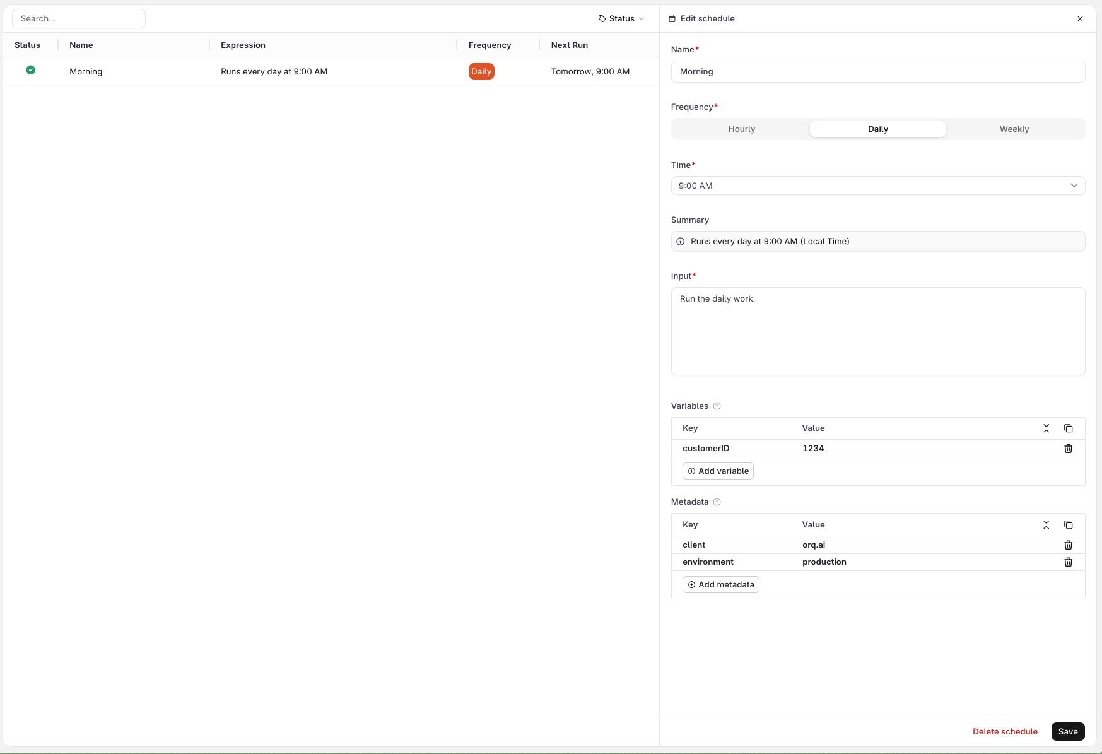The image size is (1102, 754).
Task: Open the Metadata help tooltip icon
Action: coord(717,502)
